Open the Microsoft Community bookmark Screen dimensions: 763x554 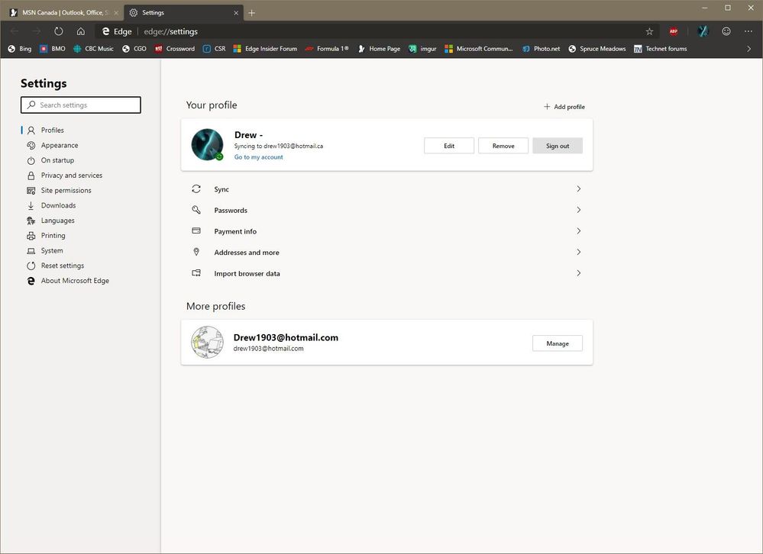coord(479,49)
